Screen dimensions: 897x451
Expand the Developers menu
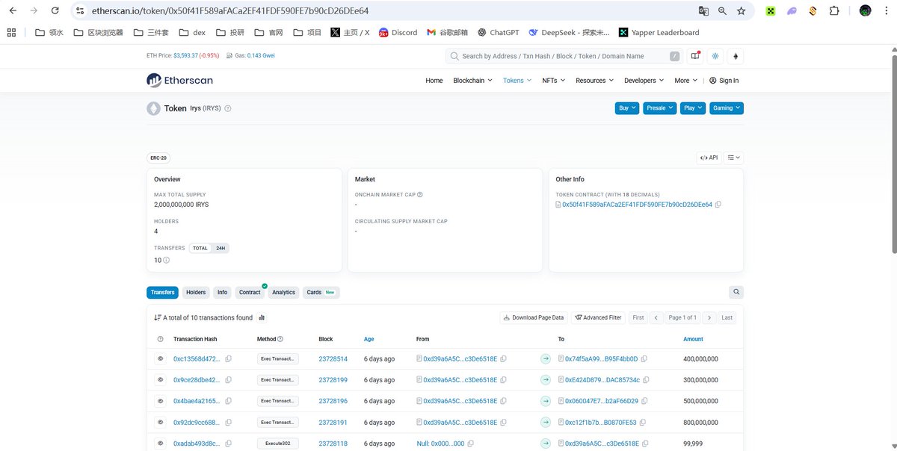644,81
